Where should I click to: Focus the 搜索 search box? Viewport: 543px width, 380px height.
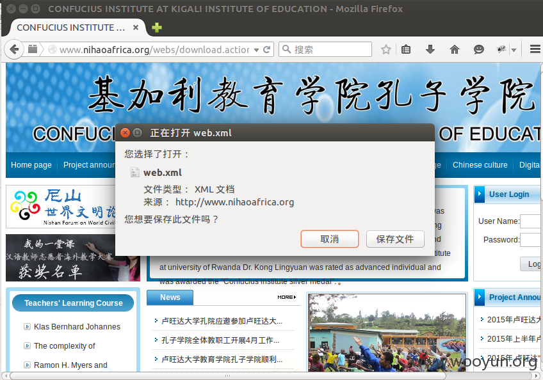point(325,49)
